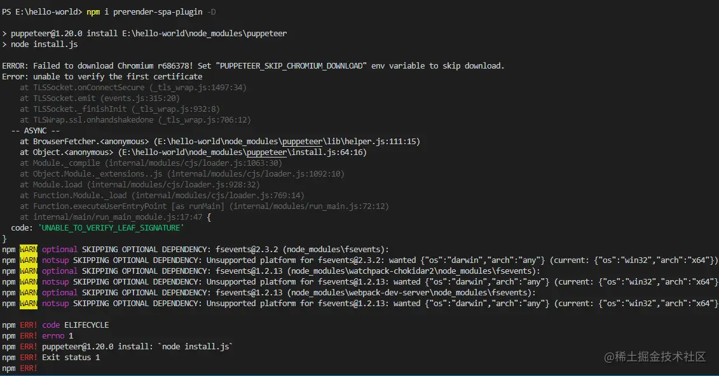
Task: Click 'PUPPETEER_SKIP_CHROMIUM_DOWNLOAD' variable name
Action: coord(293,66)
